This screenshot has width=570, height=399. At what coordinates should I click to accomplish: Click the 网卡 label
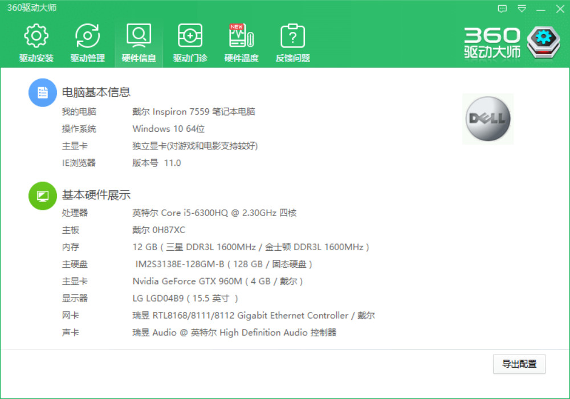71,315
